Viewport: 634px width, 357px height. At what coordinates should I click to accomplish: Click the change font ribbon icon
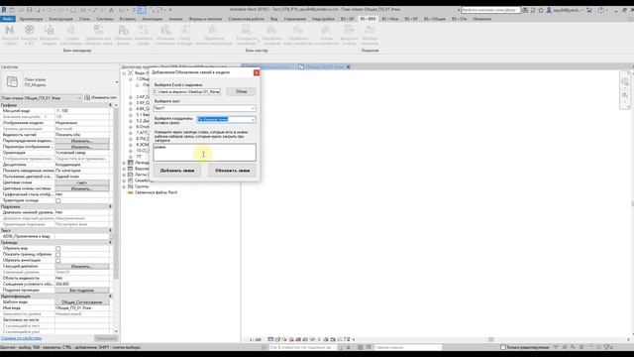click(x=143, y=31)
